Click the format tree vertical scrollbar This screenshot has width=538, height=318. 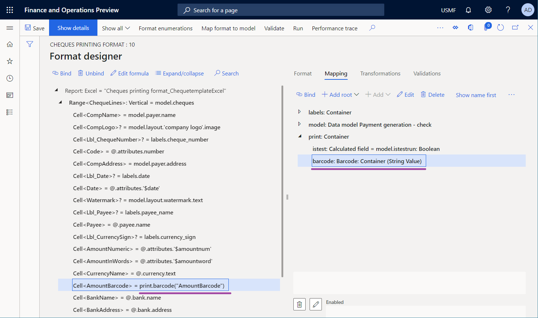(282, 181)
